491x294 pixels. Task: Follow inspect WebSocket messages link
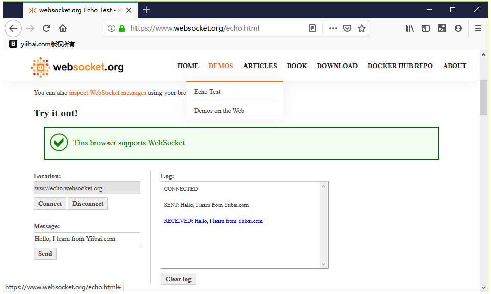107,93
